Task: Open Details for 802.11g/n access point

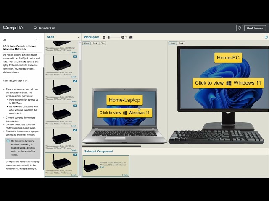Action: [x=74, y=101]
